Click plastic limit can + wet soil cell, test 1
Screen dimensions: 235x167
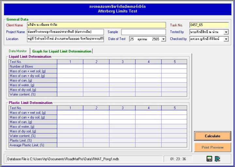(x=70, y=112)
